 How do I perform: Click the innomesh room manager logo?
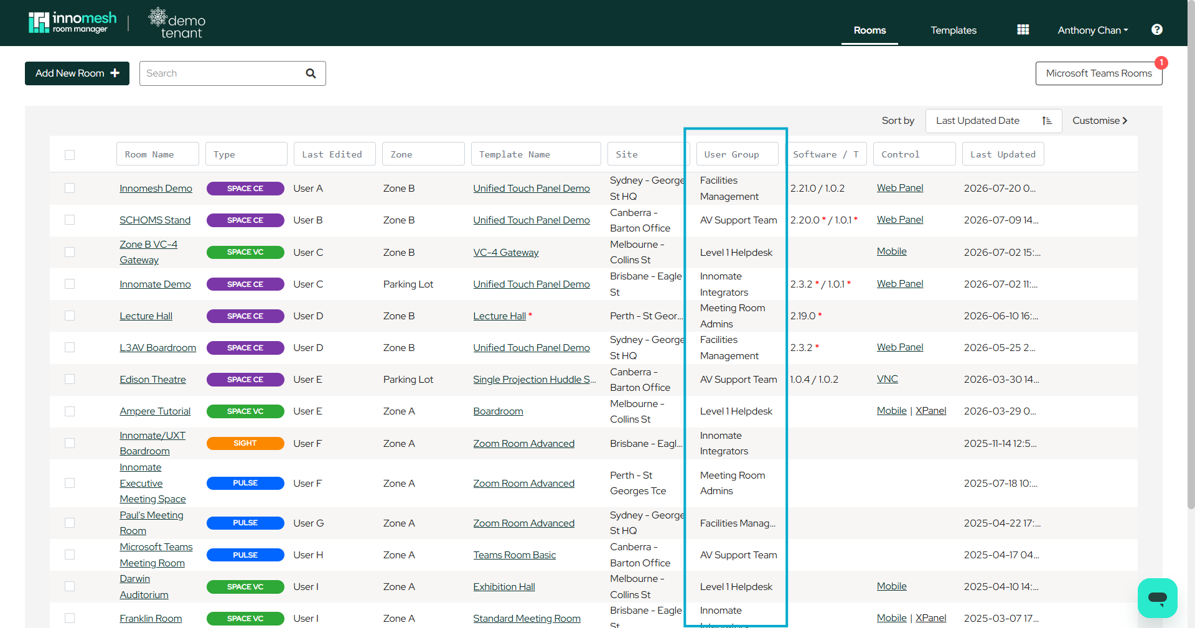(72, 22)
